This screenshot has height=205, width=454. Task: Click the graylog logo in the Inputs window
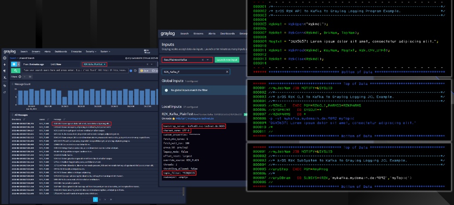point(168,34)
